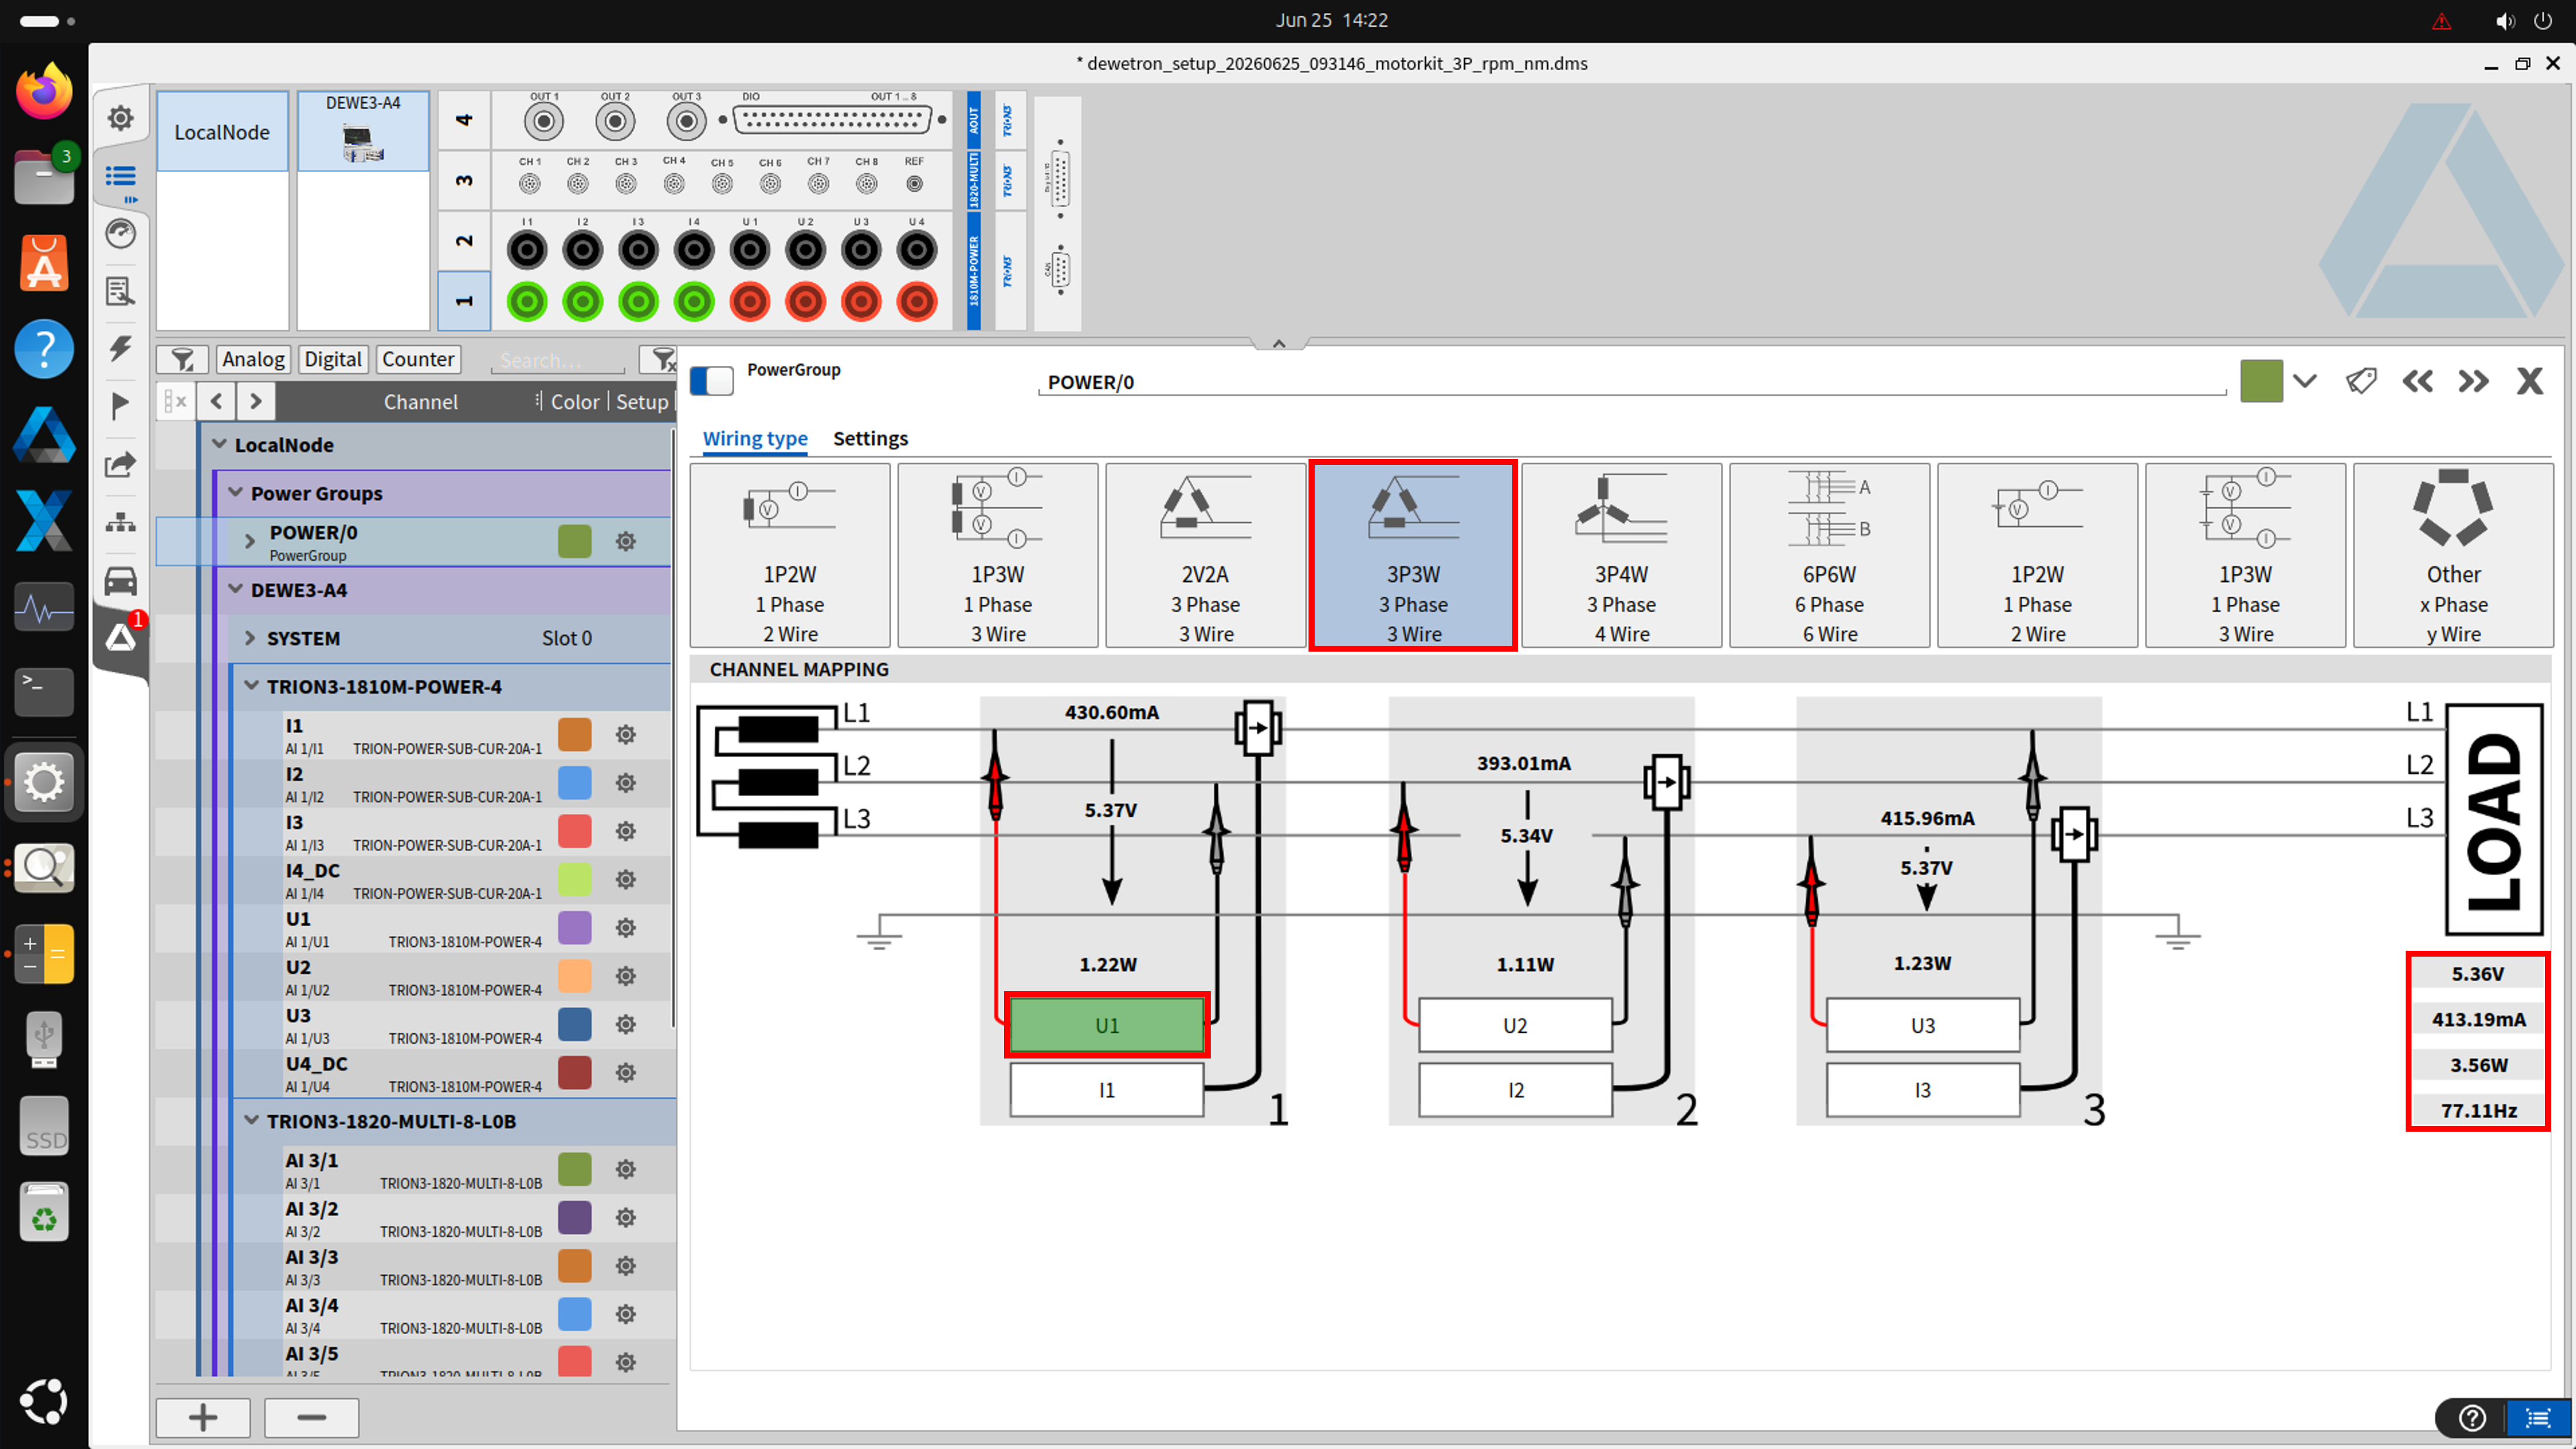The height and width of the screenshot is (1449, 2576).
Task: Open setup gear for channel U4_DC
Action: (x=626, y=1072)
